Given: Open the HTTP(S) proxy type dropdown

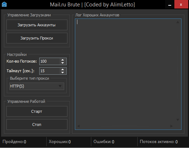Looking at the screenshot, I should [x=37, y=86].
